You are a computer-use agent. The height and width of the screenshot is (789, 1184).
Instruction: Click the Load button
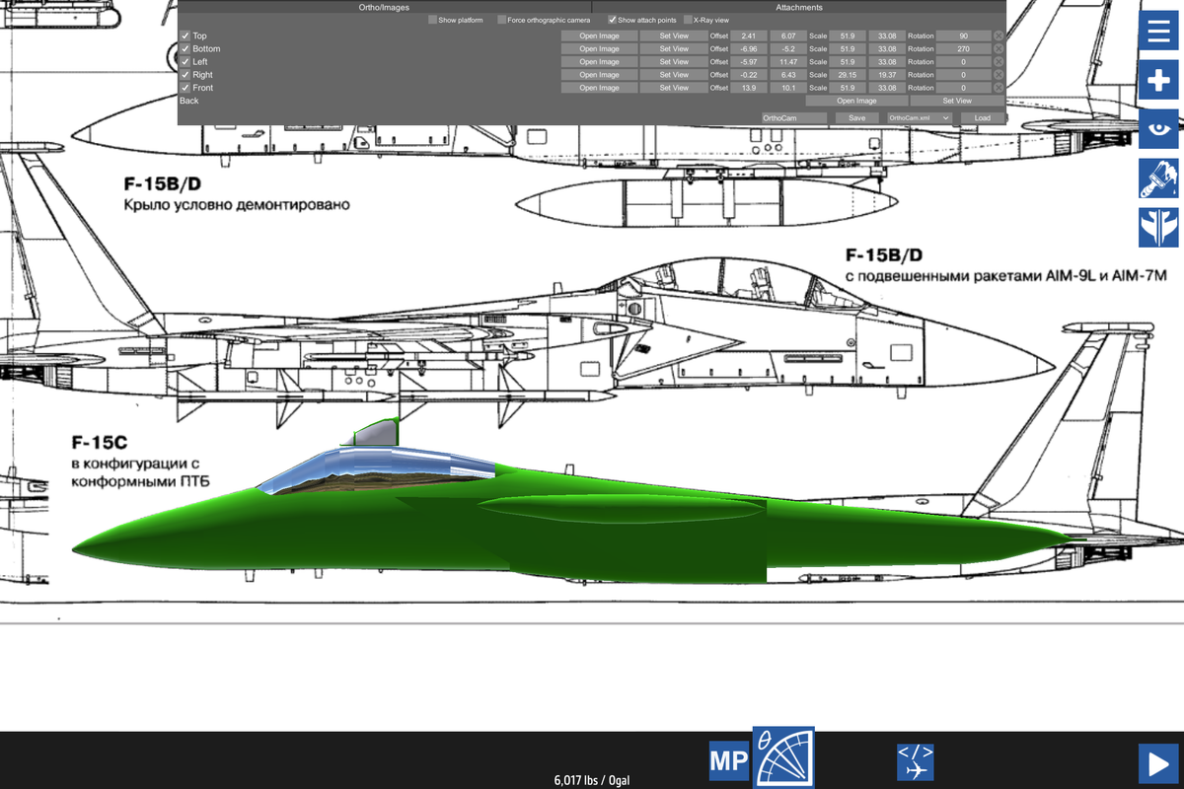[x=983, y=117]
